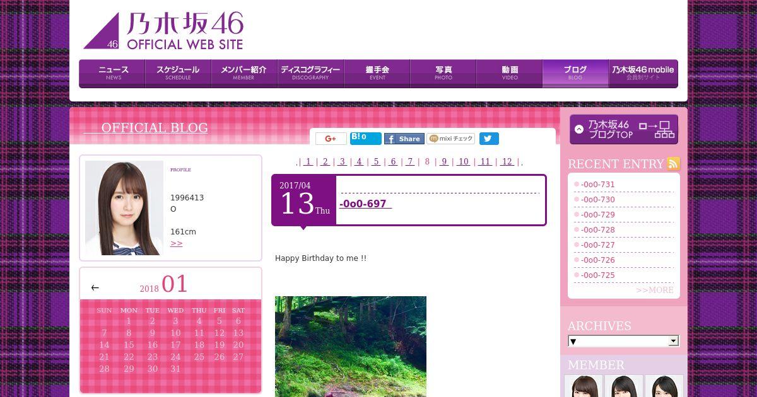Go to pagination page 10
Viewport: 757px width, 397px height.
[464, 161]
